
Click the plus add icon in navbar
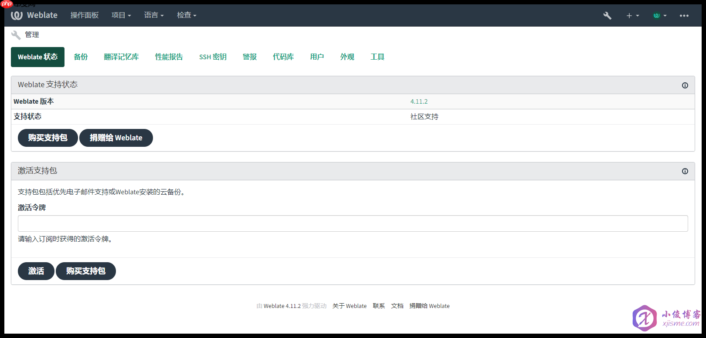632,16
